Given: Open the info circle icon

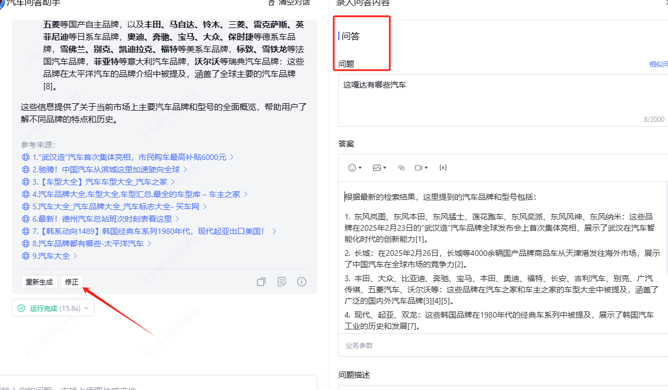Looking at the screenshot, I should coord(302,282).
